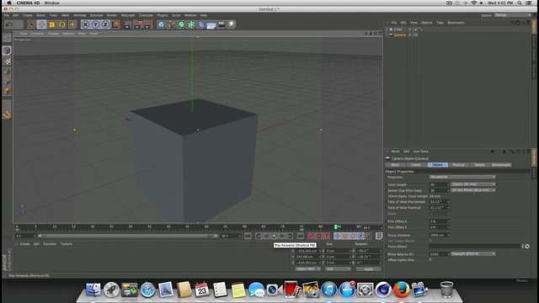Open the MoGraph menu
The width and height of the screenshot is (539, 303).
click(128, 15)
